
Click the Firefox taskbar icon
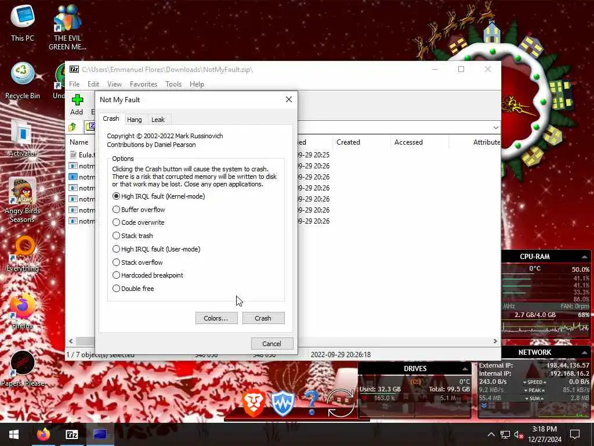click(x=43, y=434)
